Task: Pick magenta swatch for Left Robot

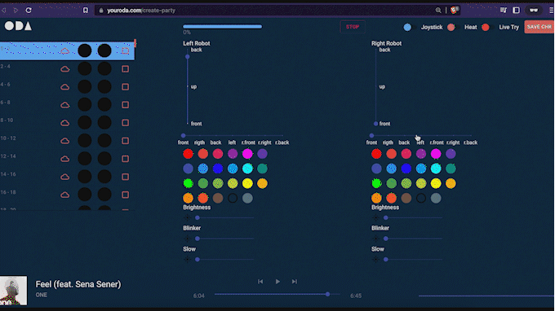Action: (x=247, y=154)
